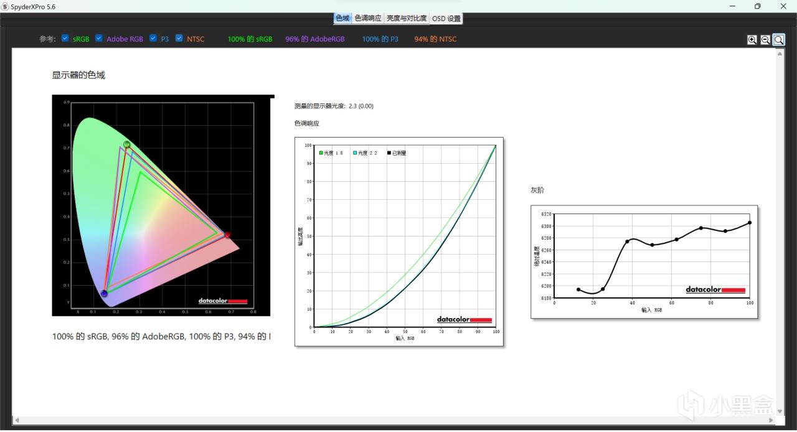Click the zoom in magnifier icon

pos(752,40)
